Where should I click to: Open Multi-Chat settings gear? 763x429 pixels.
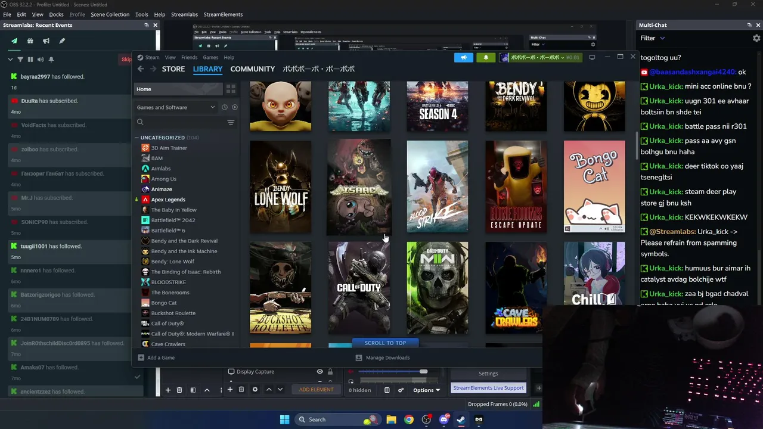pos(756,38)
